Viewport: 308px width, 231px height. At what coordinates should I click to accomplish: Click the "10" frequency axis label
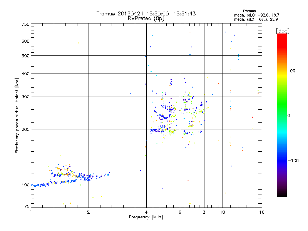pos(223,212)
